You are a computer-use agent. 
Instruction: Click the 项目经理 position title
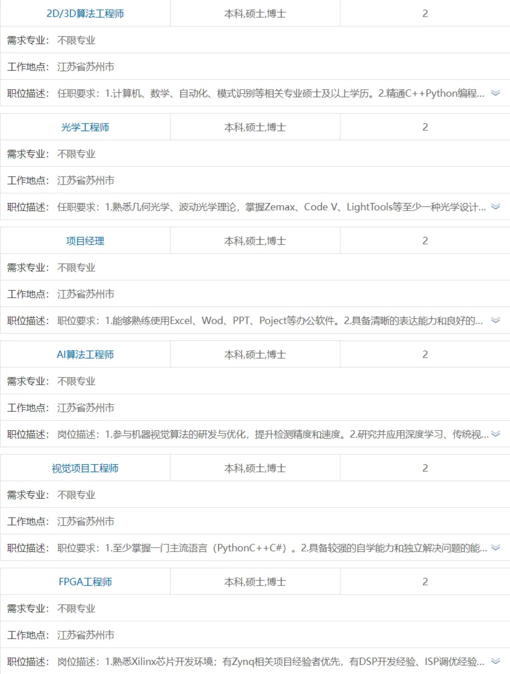(x=85, y=241)
